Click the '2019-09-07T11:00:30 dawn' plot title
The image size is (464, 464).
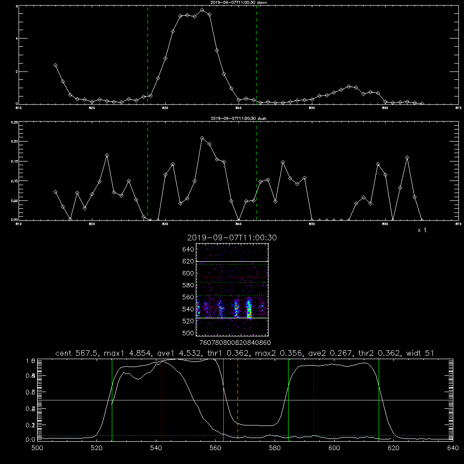click(238, 2)
